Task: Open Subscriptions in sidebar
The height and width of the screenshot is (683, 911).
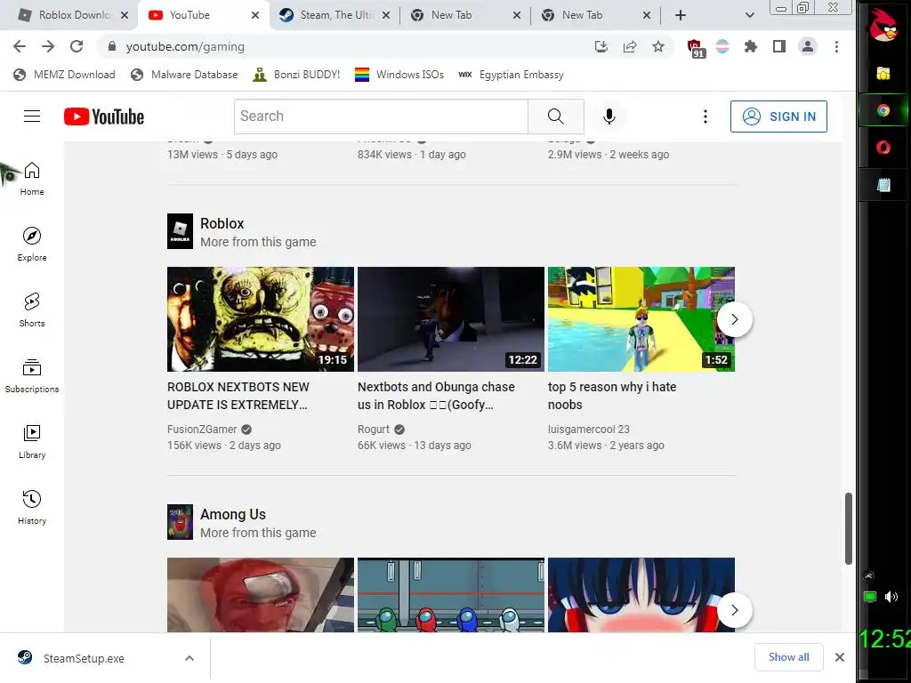Action: tap(32, 376)
